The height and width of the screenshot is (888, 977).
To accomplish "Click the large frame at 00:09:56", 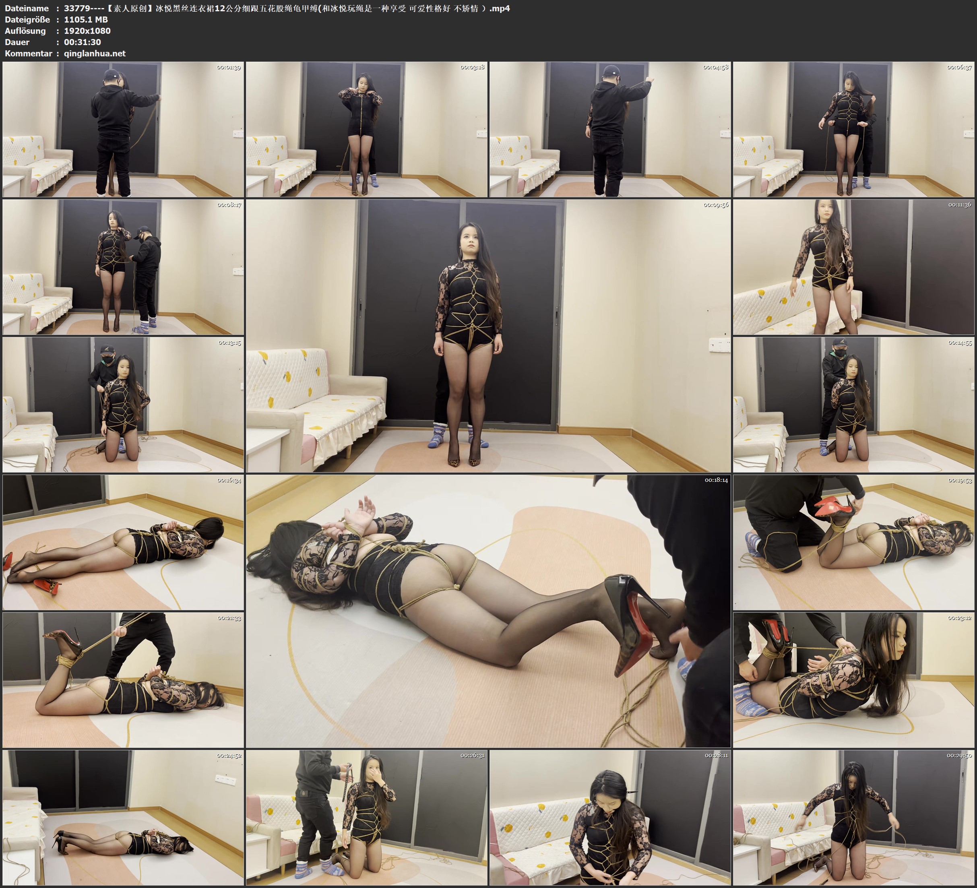I will pos(488,335).
